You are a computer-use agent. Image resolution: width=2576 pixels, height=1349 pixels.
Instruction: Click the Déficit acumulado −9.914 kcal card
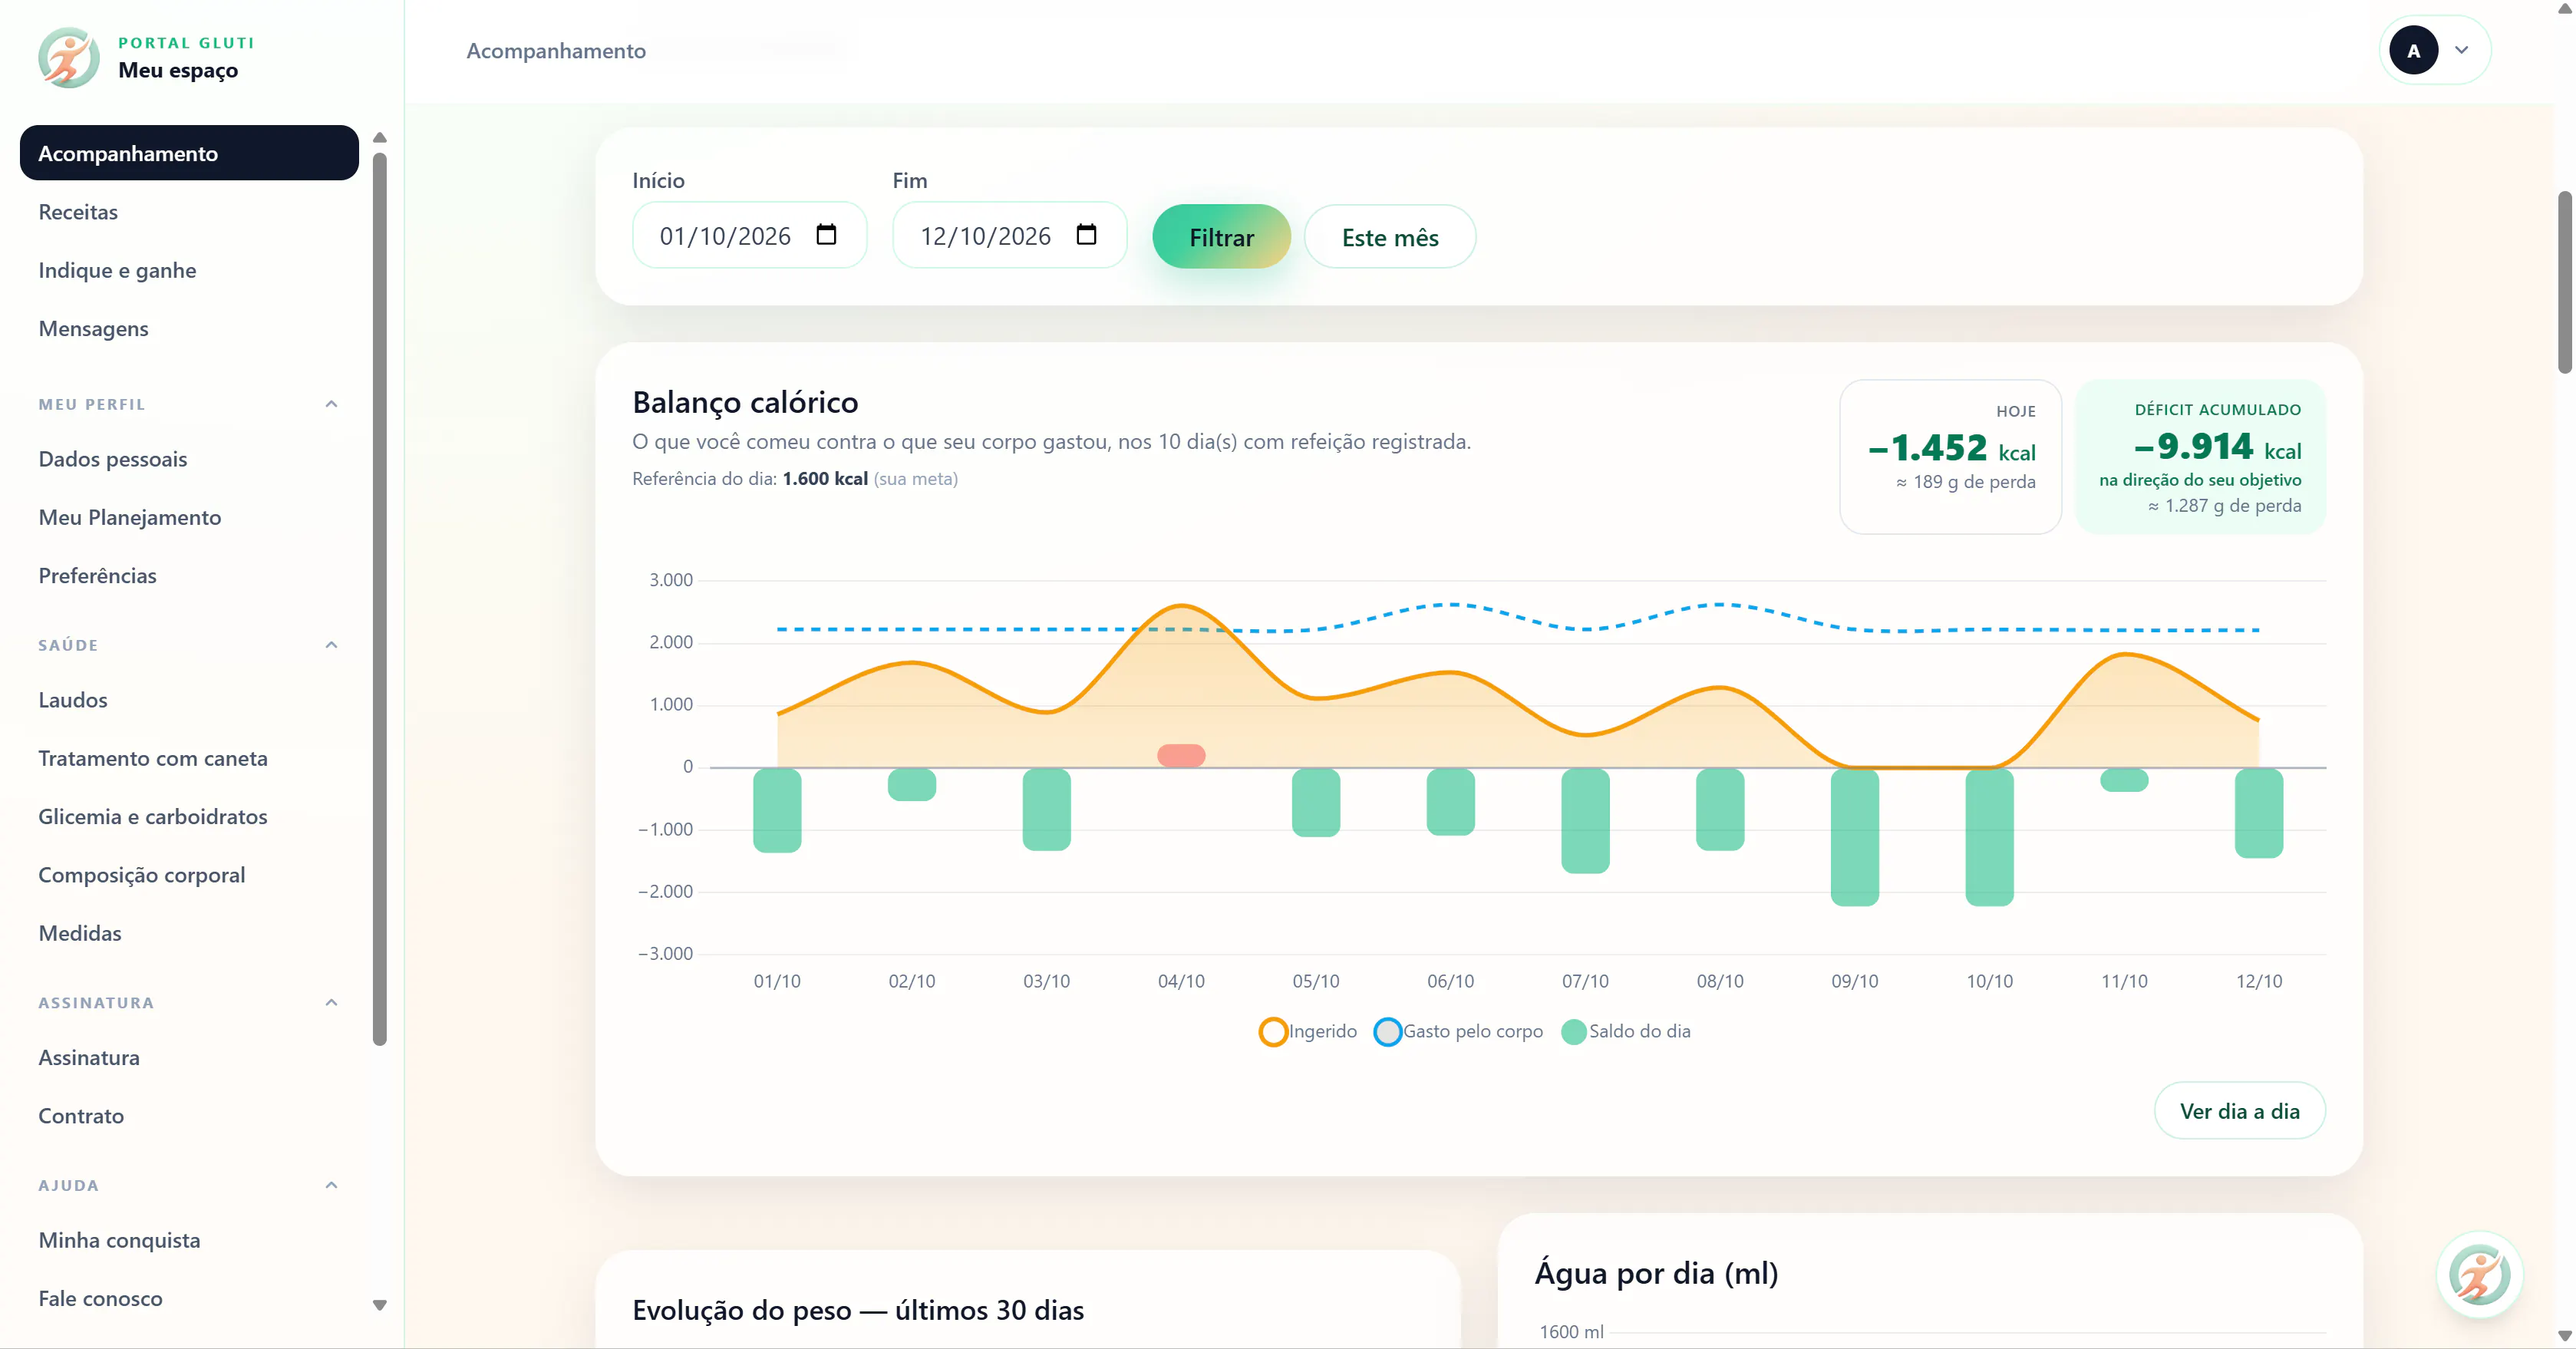pos(2200,456)
